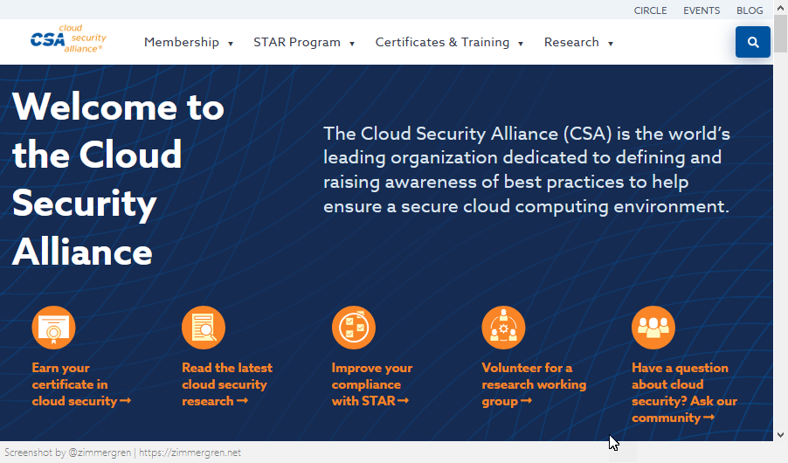This screenshot has width=788, height=463.
Task: Click the working group volunteer icon
Action: 503,328
